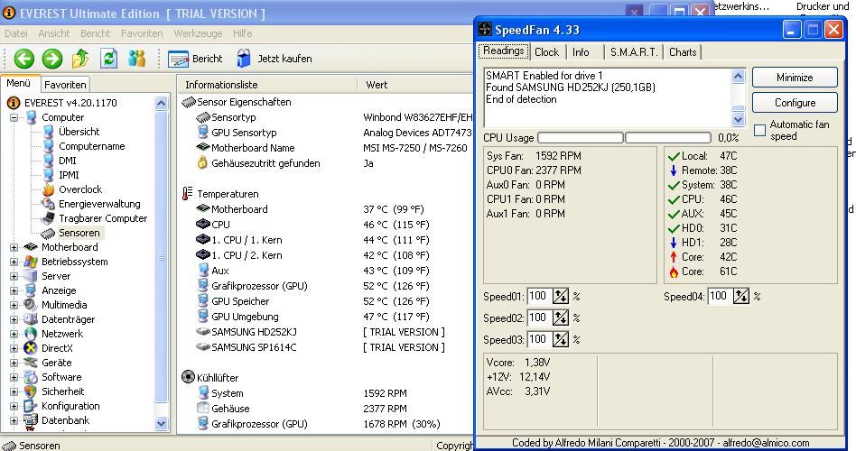Collapse the Computer tree node

point(14,117)
